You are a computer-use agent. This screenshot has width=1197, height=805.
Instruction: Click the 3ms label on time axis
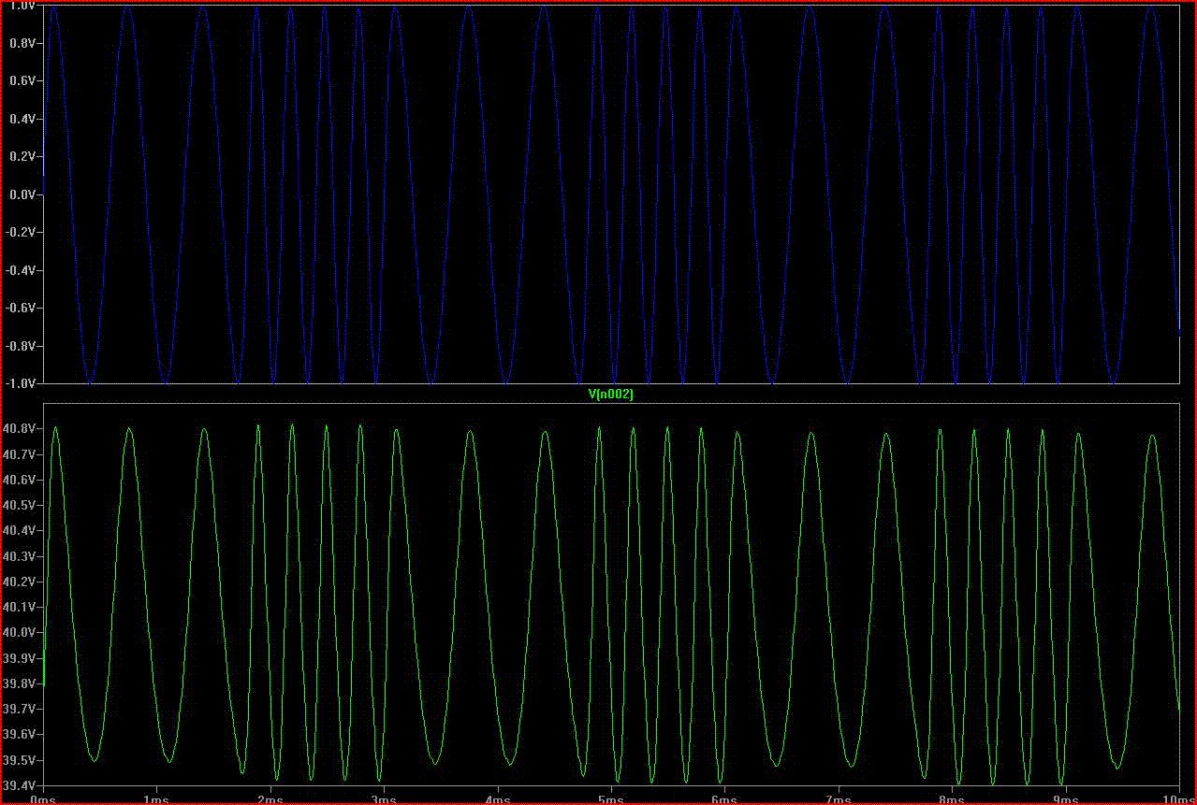coord(384,799)
